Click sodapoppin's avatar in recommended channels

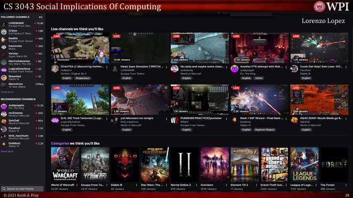4,106
